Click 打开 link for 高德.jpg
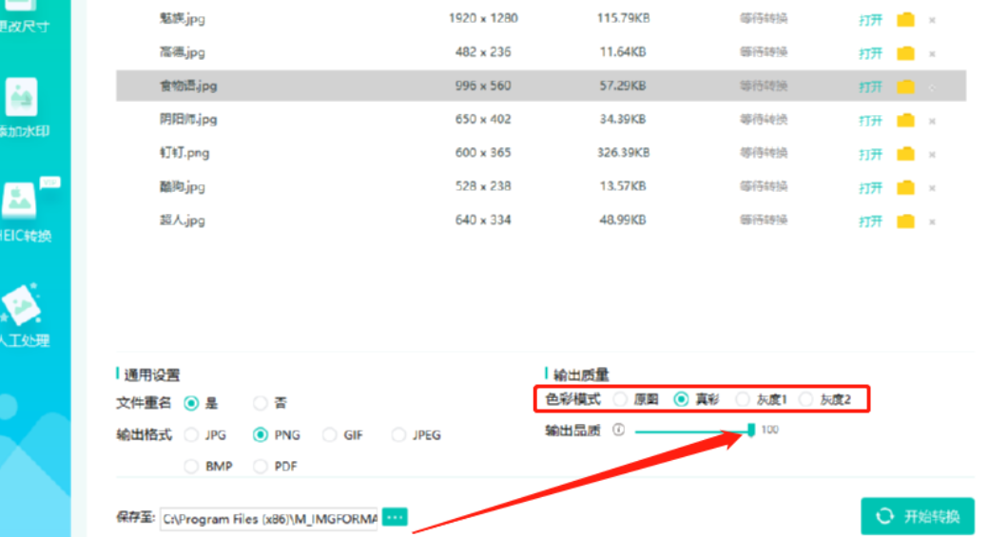Image resolution: width=989 pixels, height=537 pixels. 870,53
